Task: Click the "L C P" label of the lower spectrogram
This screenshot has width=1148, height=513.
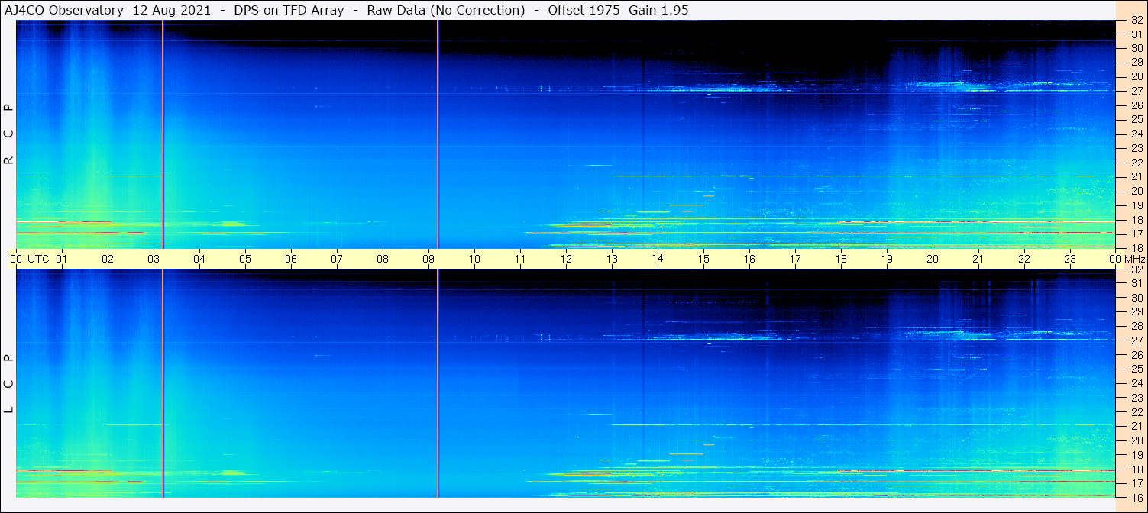Action: point(9,384)
